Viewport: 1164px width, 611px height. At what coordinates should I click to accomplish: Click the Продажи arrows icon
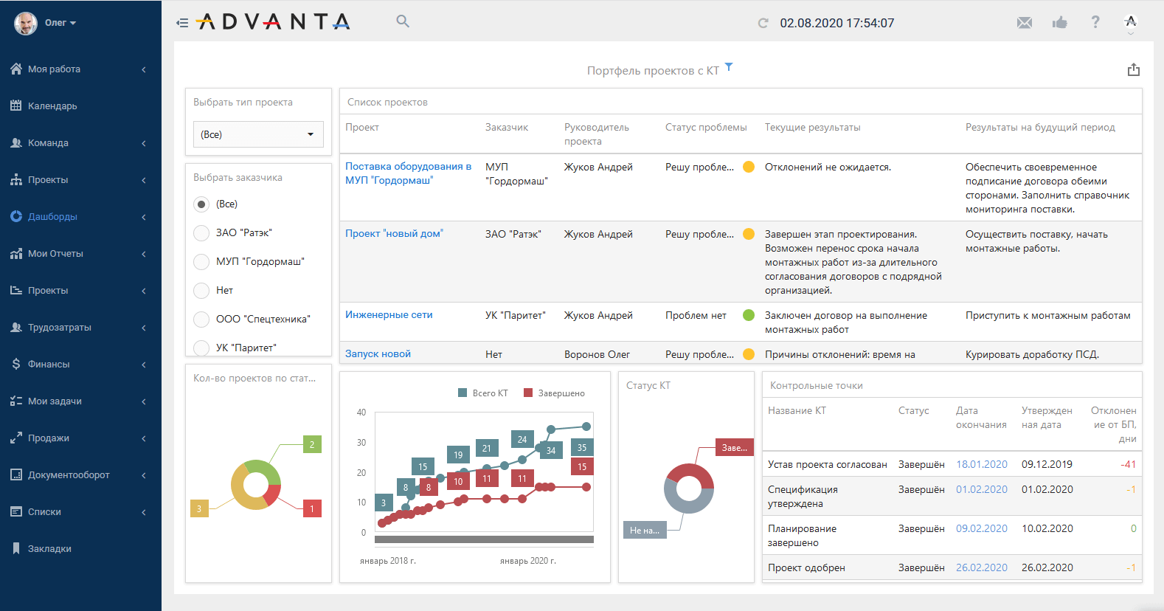[16, 438]
